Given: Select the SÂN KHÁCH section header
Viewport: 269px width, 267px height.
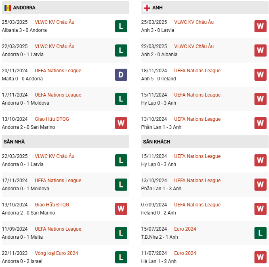Looking at the screenshot, I should pos(156,142).
